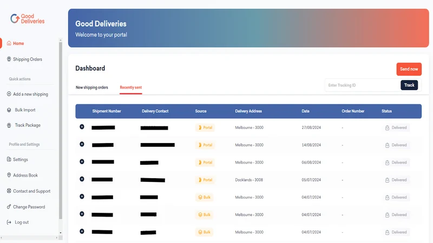Viewport: 433px width, 243px height.
Task: Click Delivered status for 14/08/2024
Action: [x=396, y=145]
